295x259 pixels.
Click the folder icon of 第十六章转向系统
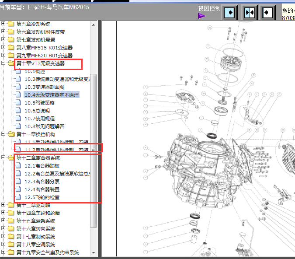point(11,229)
